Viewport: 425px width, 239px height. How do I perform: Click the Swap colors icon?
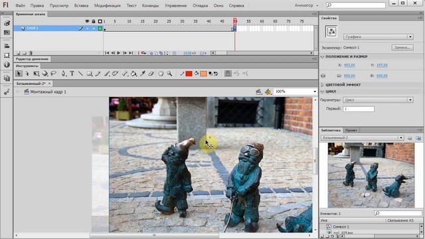pyautogui.click(x=216, y=74)
